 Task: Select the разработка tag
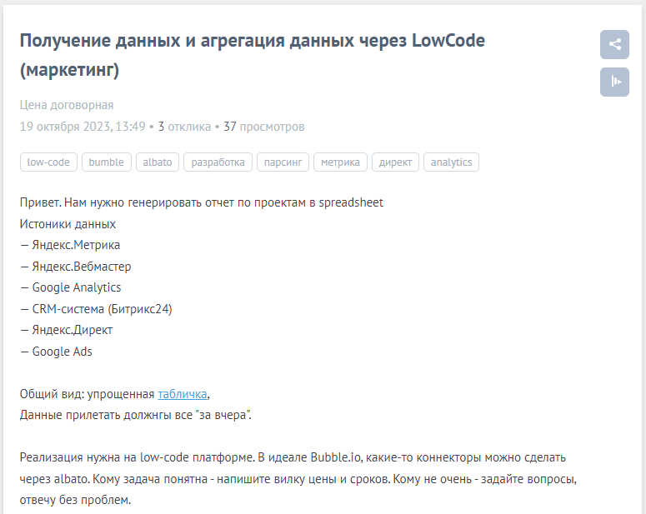[218, 162]
